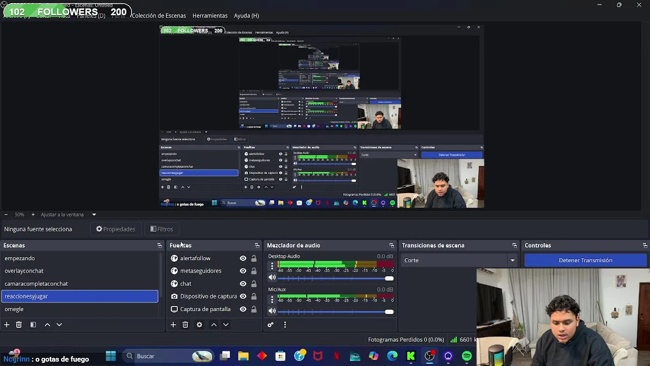Select the omegle scene

click(x=80, y=309)
